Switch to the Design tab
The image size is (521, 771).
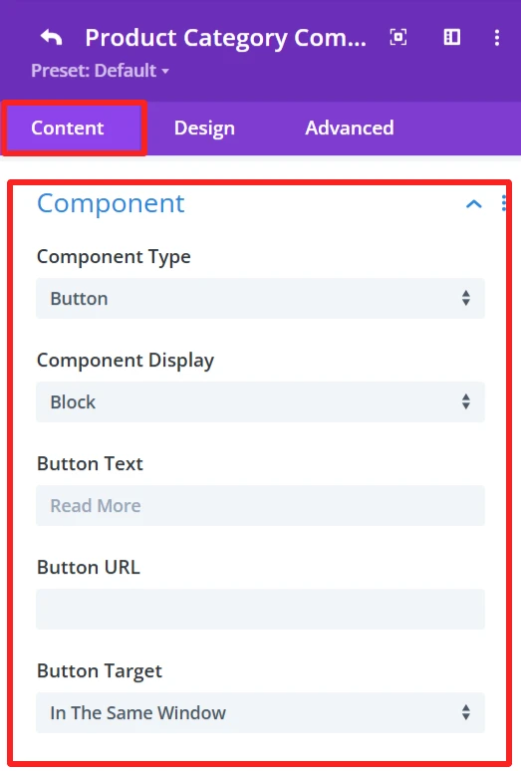tap(204, 128)
